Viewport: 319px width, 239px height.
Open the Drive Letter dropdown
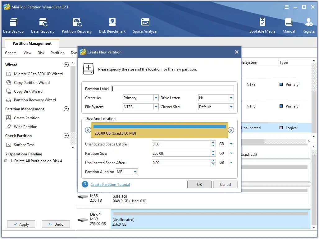[x=231, y=98]
